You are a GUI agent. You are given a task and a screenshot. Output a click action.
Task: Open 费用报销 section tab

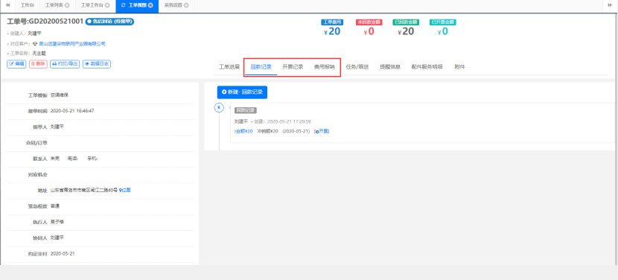click(x=325, y=67)
